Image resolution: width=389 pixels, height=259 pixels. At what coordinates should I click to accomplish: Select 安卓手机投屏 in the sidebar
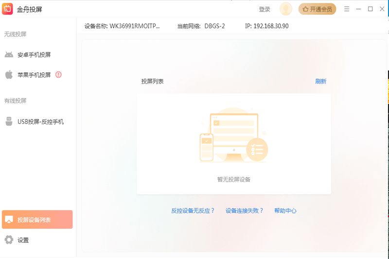[x=34, y=55]
